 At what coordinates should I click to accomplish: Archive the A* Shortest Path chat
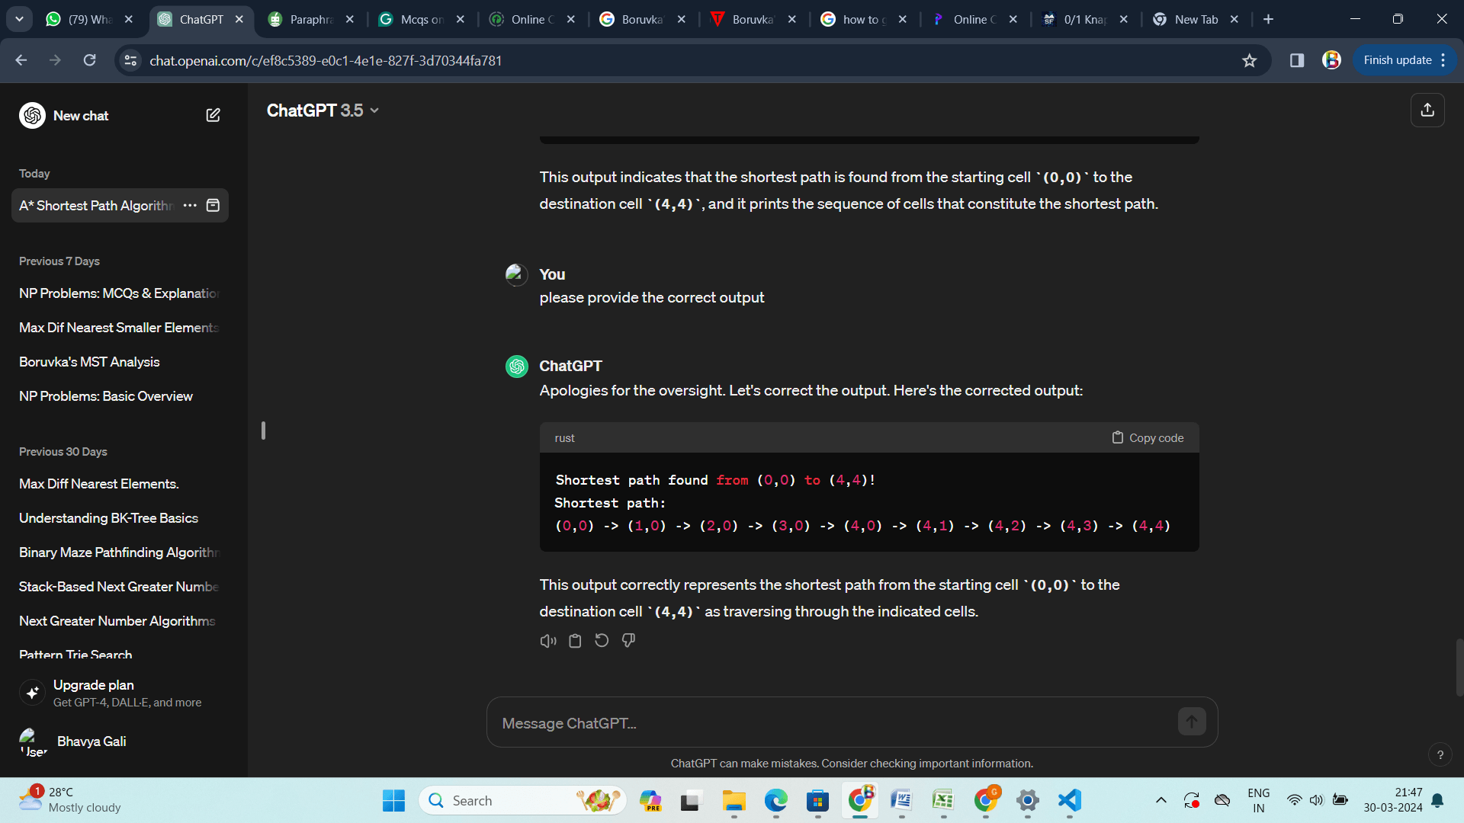point(213,206)
